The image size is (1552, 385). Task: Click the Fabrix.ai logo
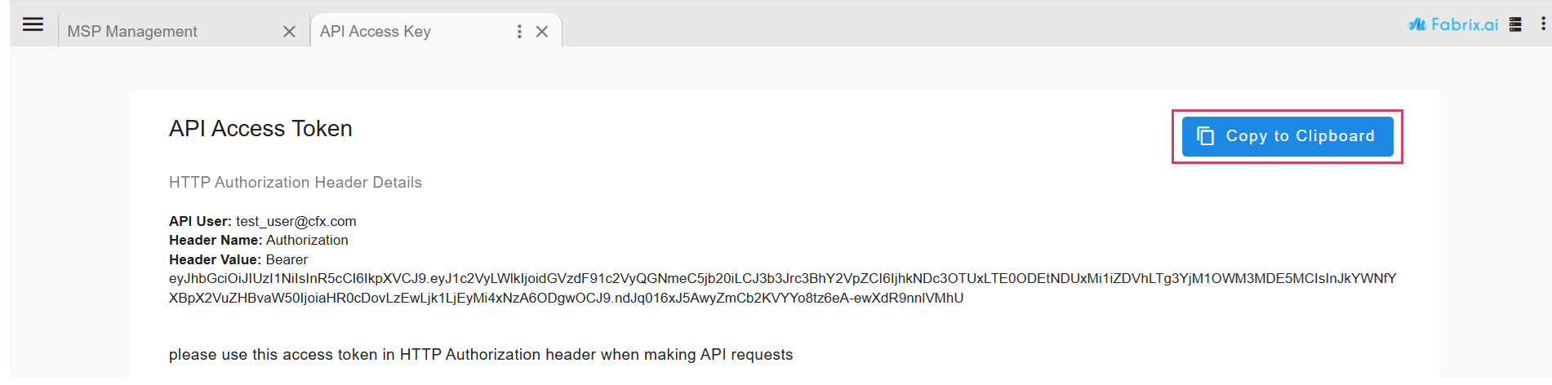coord(1453,24)
